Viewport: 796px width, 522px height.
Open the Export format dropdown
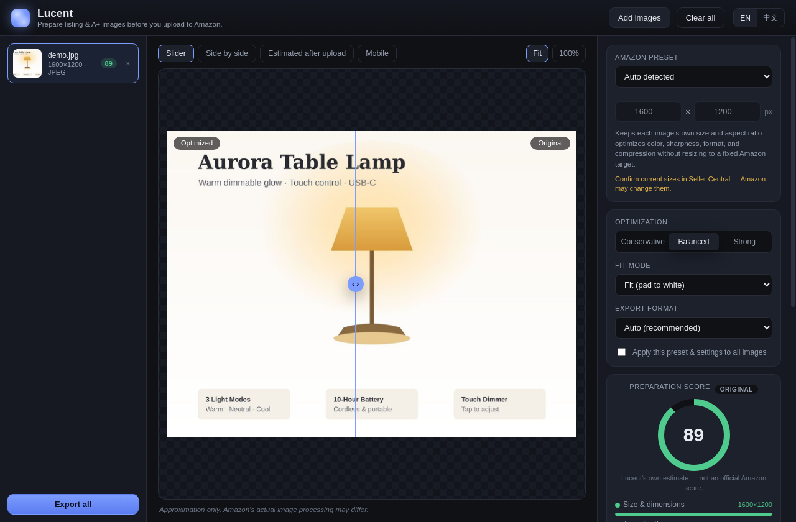tap(693, 328)
